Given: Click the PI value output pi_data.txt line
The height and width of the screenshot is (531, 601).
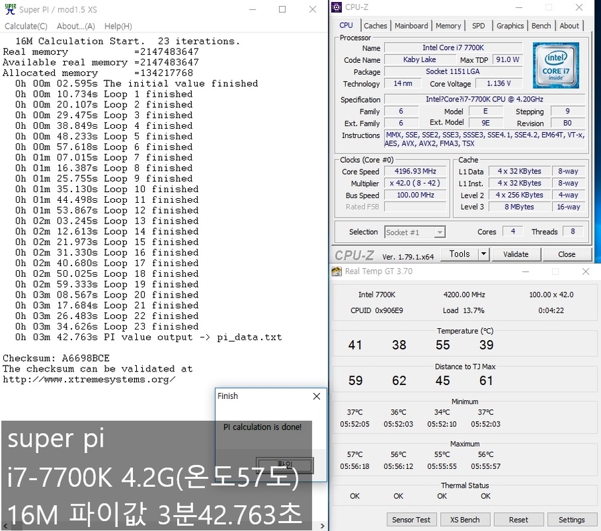Looking at the screenshot, I should pos(149,338).
